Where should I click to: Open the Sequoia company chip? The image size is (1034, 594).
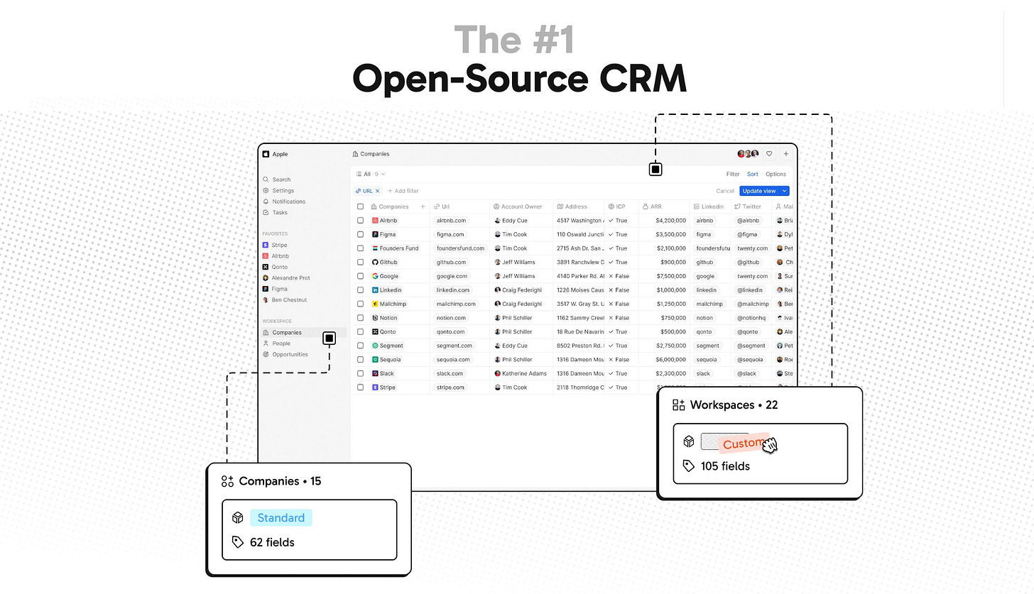pos(387,359)
